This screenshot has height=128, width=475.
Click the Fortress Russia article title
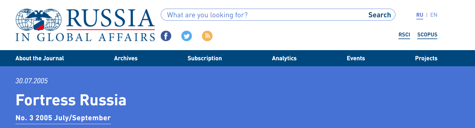[71, 100]
